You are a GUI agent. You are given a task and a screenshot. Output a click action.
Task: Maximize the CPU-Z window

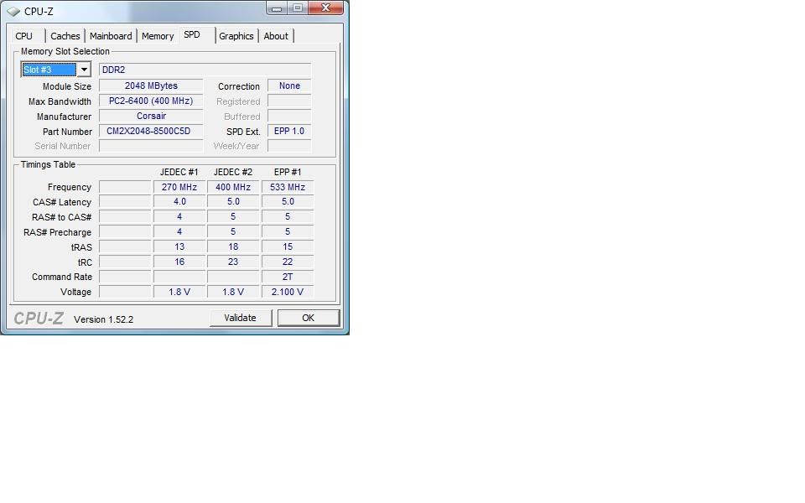298,8
